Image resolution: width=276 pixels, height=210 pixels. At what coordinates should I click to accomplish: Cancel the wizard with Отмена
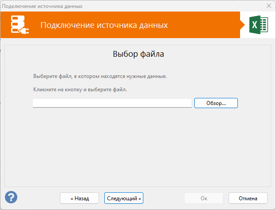[248, 198]
